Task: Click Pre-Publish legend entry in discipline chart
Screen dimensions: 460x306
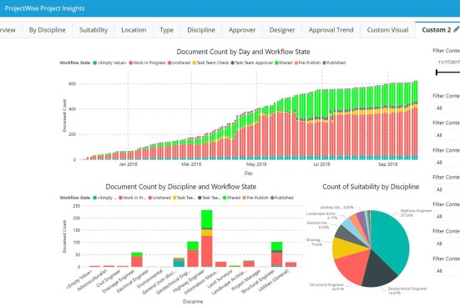Action: (255, 198)
